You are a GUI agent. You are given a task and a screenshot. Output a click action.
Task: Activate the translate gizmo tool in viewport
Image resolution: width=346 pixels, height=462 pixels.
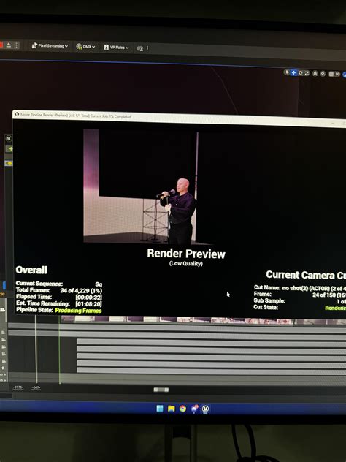tap(293, 72)
